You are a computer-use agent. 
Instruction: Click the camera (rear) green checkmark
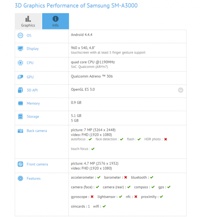click(129, 187)
